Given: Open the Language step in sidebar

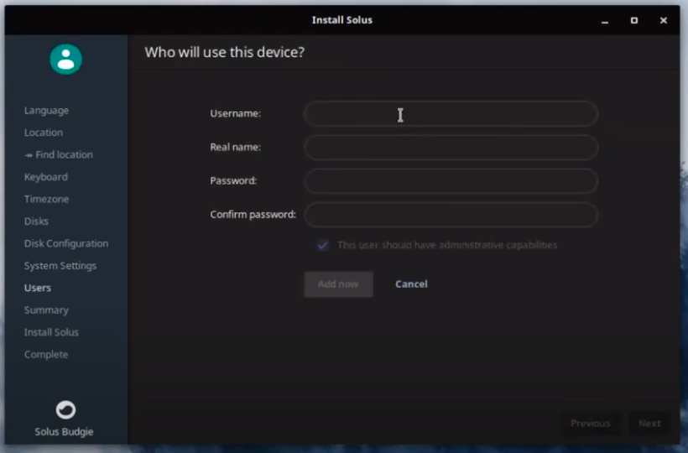Looking at the screenshot, I should 46,111.
